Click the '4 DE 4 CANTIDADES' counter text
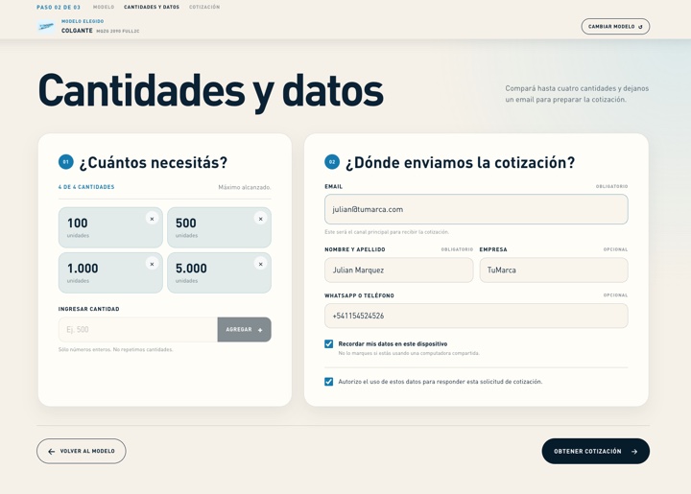The height and width of the screenshot is (494, 691). (86, 187)
